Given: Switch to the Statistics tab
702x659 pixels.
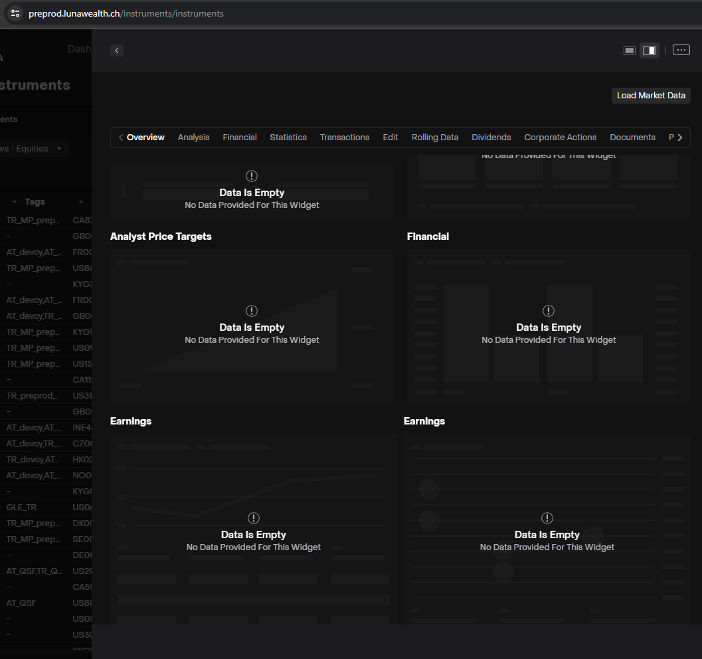Looking at the screenshot, I should point(288,138).
